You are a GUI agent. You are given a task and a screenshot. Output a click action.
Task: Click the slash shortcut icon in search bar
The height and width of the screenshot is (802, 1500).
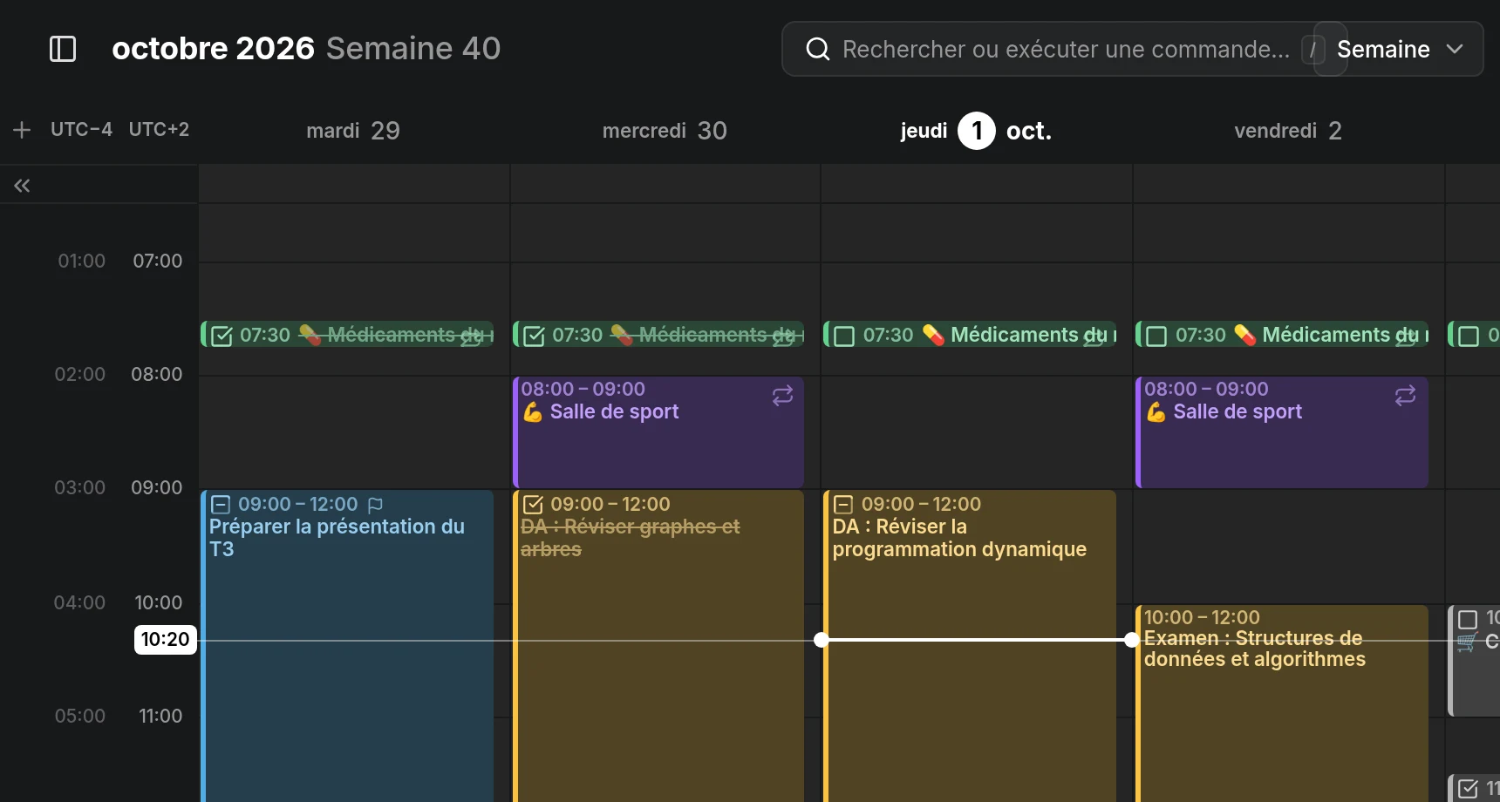(x=1312, y=49)
